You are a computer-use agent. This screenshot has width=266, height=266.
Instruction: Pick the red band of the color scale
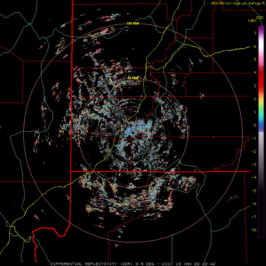(261, 82)
